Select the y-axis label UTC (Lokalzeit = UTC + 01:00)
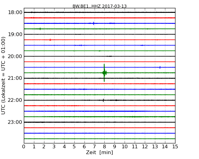 [x=3, y=76]
